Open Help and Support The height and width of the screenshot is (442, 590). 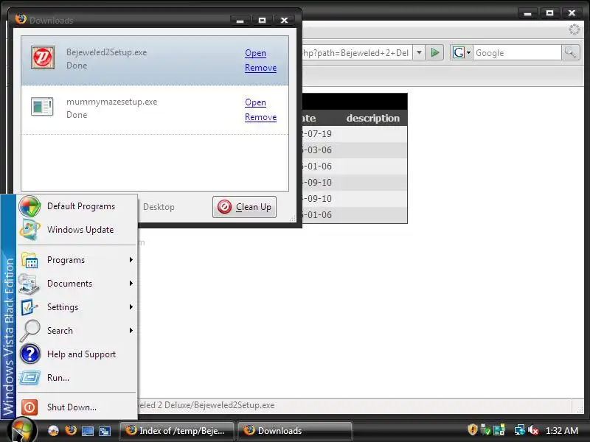click(77, 354)
